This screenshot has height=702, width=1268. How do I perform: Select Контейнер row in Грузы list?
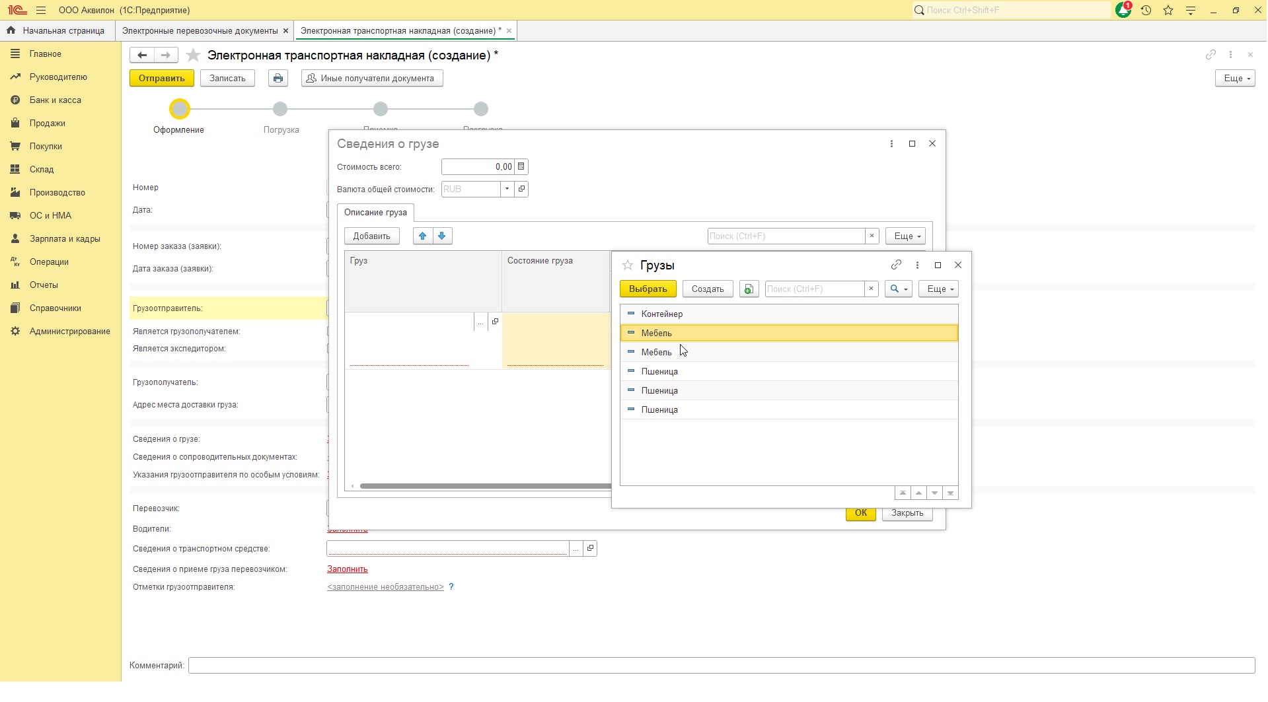tap(789, 314)
